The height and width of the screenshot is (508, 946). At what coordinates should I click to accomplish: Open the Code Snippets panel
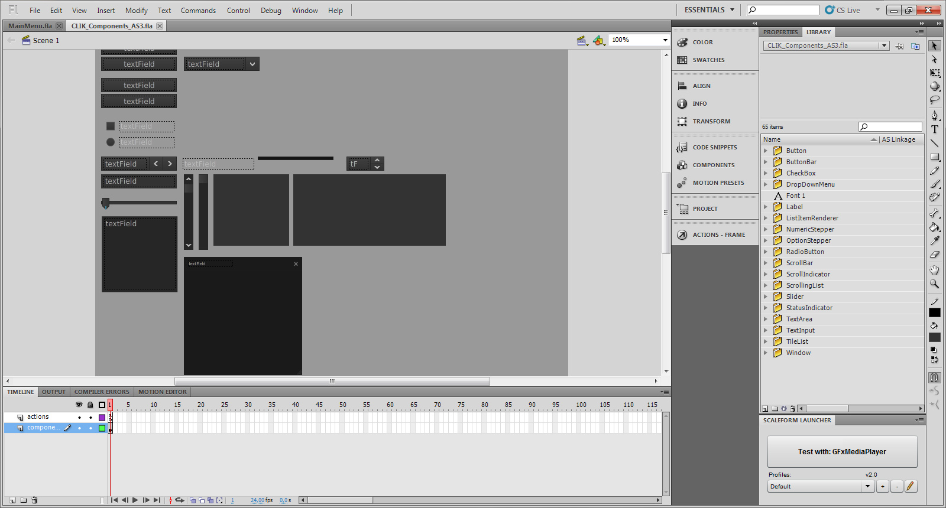coord(714,148)
